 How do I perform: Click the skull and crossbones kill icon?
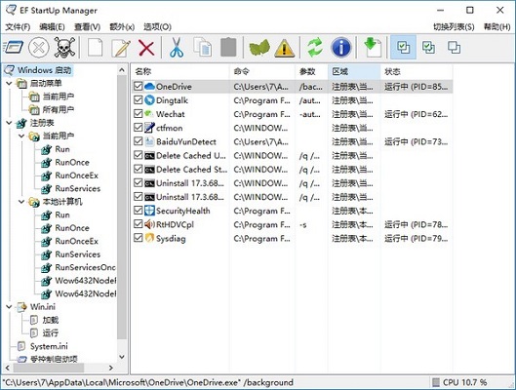[64, 48]
